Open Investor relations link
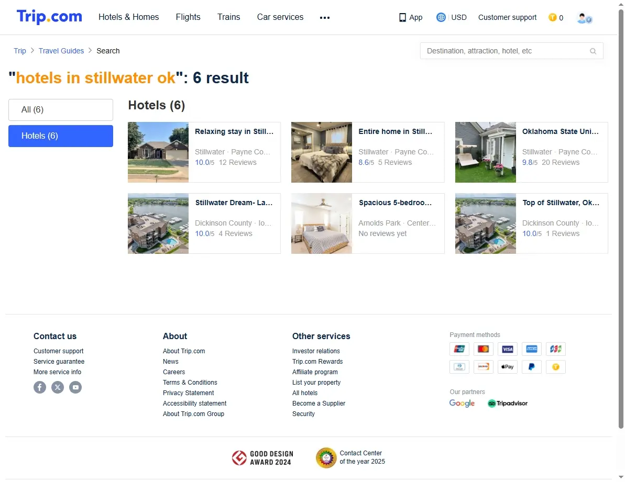 click(x=316, y=351)
